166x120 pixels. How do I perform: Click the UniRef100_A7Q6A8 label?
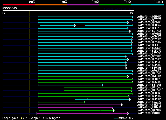(149, 34)
